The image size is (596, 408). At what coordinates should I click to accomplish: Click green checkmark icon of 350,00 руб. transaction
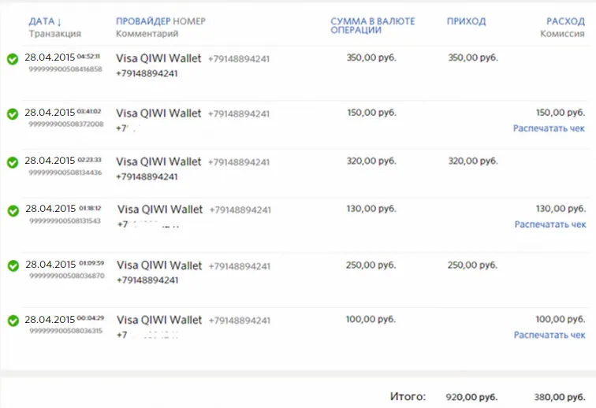[x=13, y=59]
